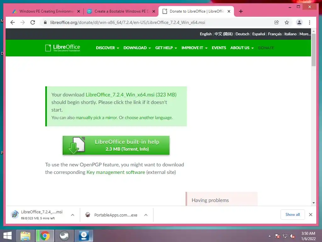
Task: Open options for PortableApps exe download
Action: (146, 215)
